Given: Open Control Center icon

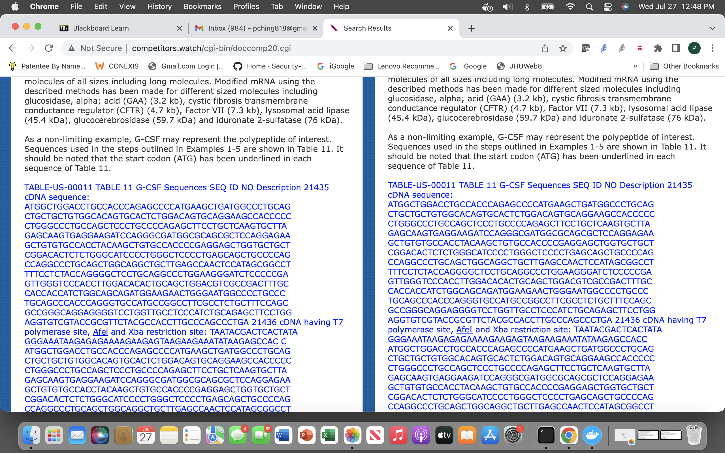Looking at the screenshot, I should click(x=607, y=7).
